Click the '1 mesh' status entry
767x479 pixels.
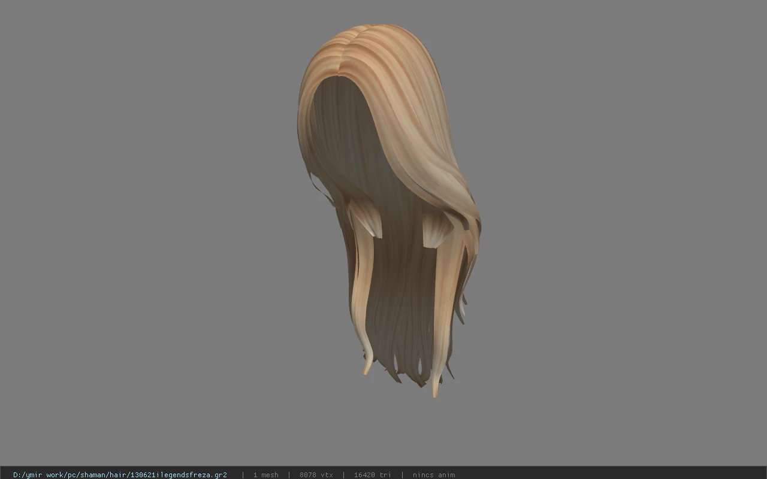(x=265, y=475)
